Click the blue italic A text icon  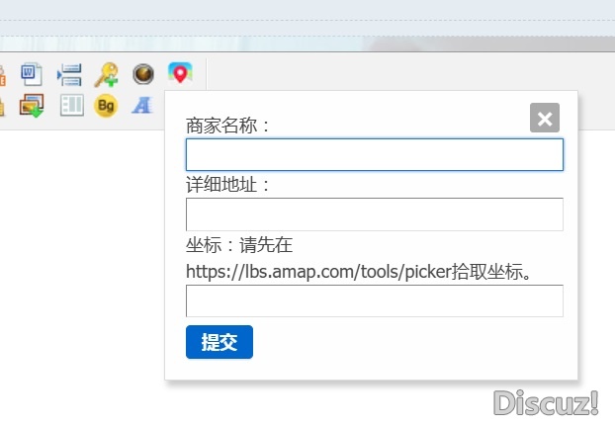pyautogui.click(x=142, y=105)
